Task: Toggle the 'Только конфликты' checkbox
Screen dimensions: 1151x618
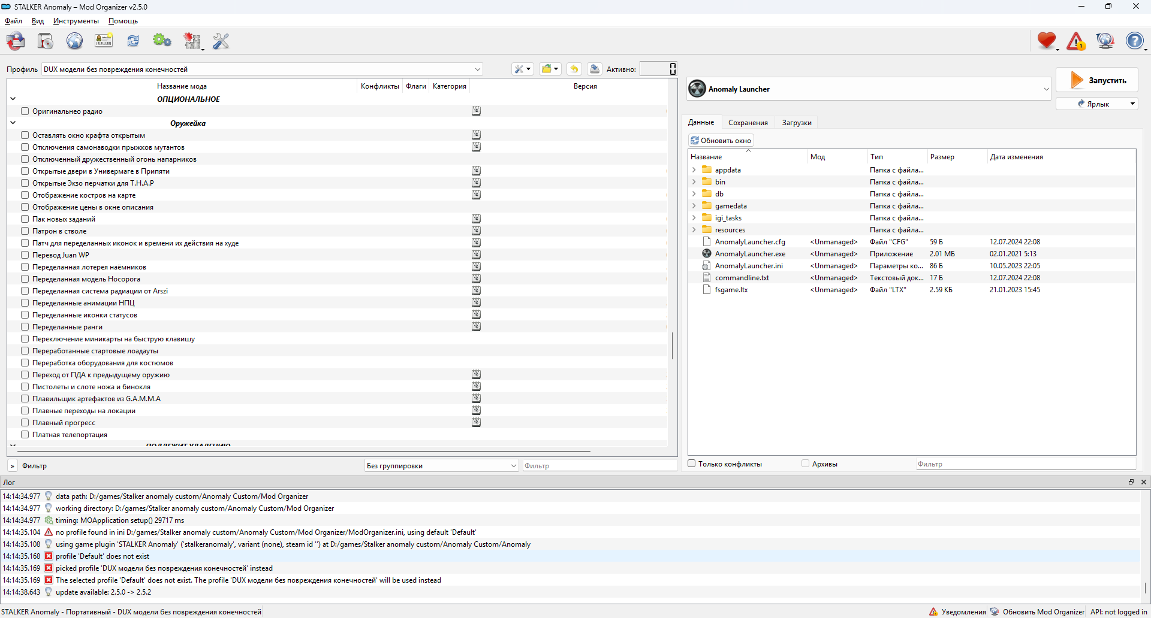Action: point(692,463)
